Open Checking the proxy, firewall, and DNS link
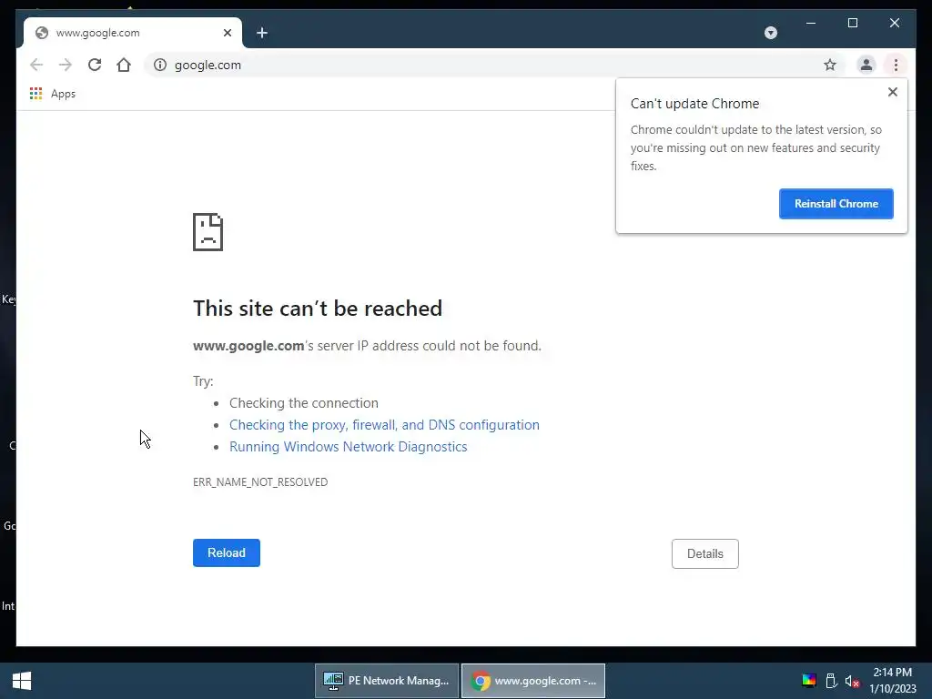The width and height of the screenshot is (932, 699). pyautogui.click(x=385, y=425)
